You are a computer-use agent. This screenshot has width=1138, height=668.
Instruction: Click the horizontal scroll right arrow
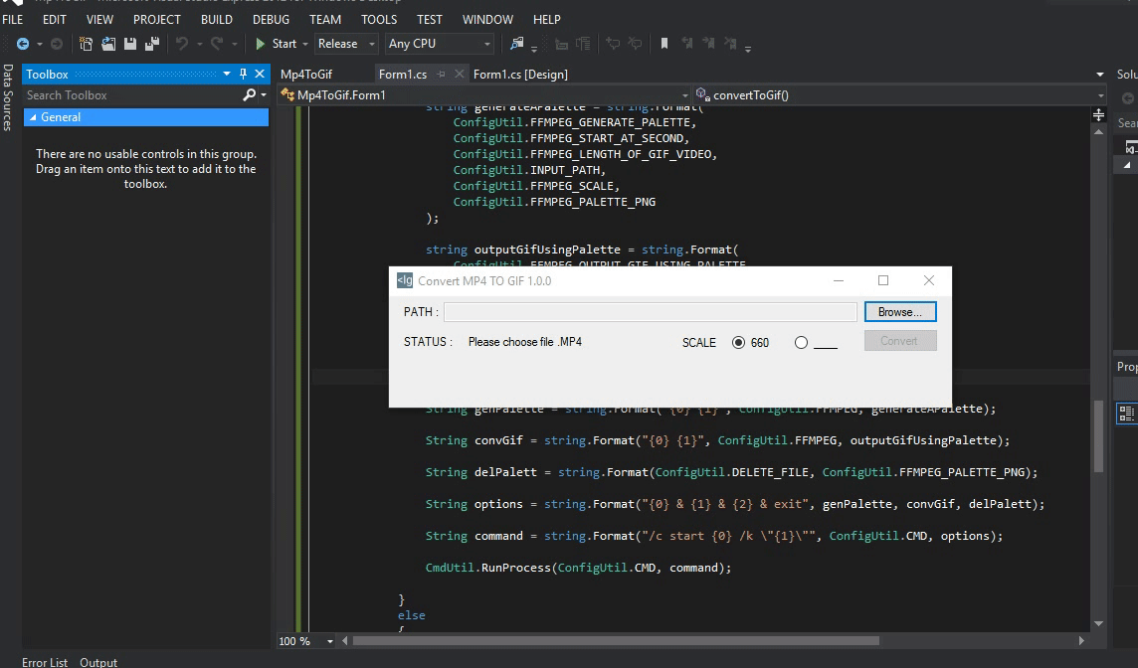pos(1081,640)
